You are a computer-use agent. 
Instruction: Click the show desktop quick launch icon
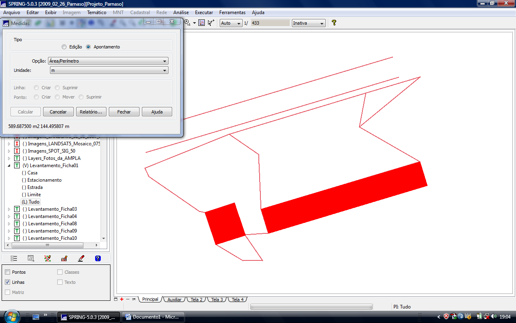click(36, 317)
